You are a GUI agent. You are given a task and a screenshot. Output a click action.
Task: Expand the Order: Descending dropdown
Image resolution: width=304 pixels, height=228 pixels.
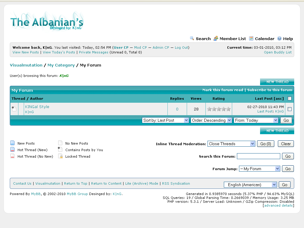pos(211,120)
